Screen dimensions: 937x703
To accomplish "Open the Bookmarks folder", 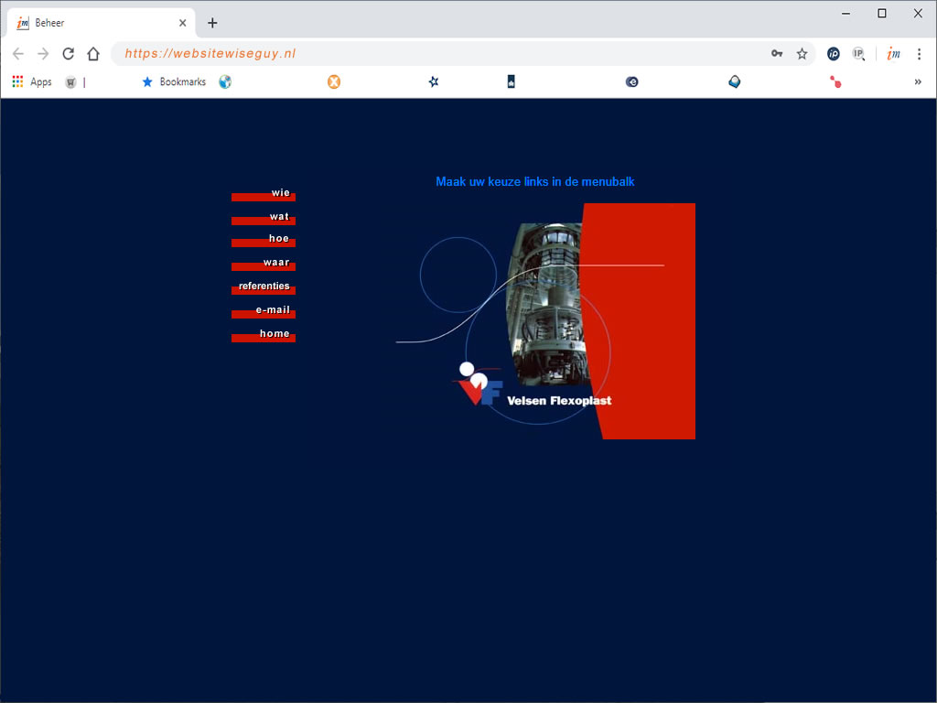I will click(x=174, y=81).
